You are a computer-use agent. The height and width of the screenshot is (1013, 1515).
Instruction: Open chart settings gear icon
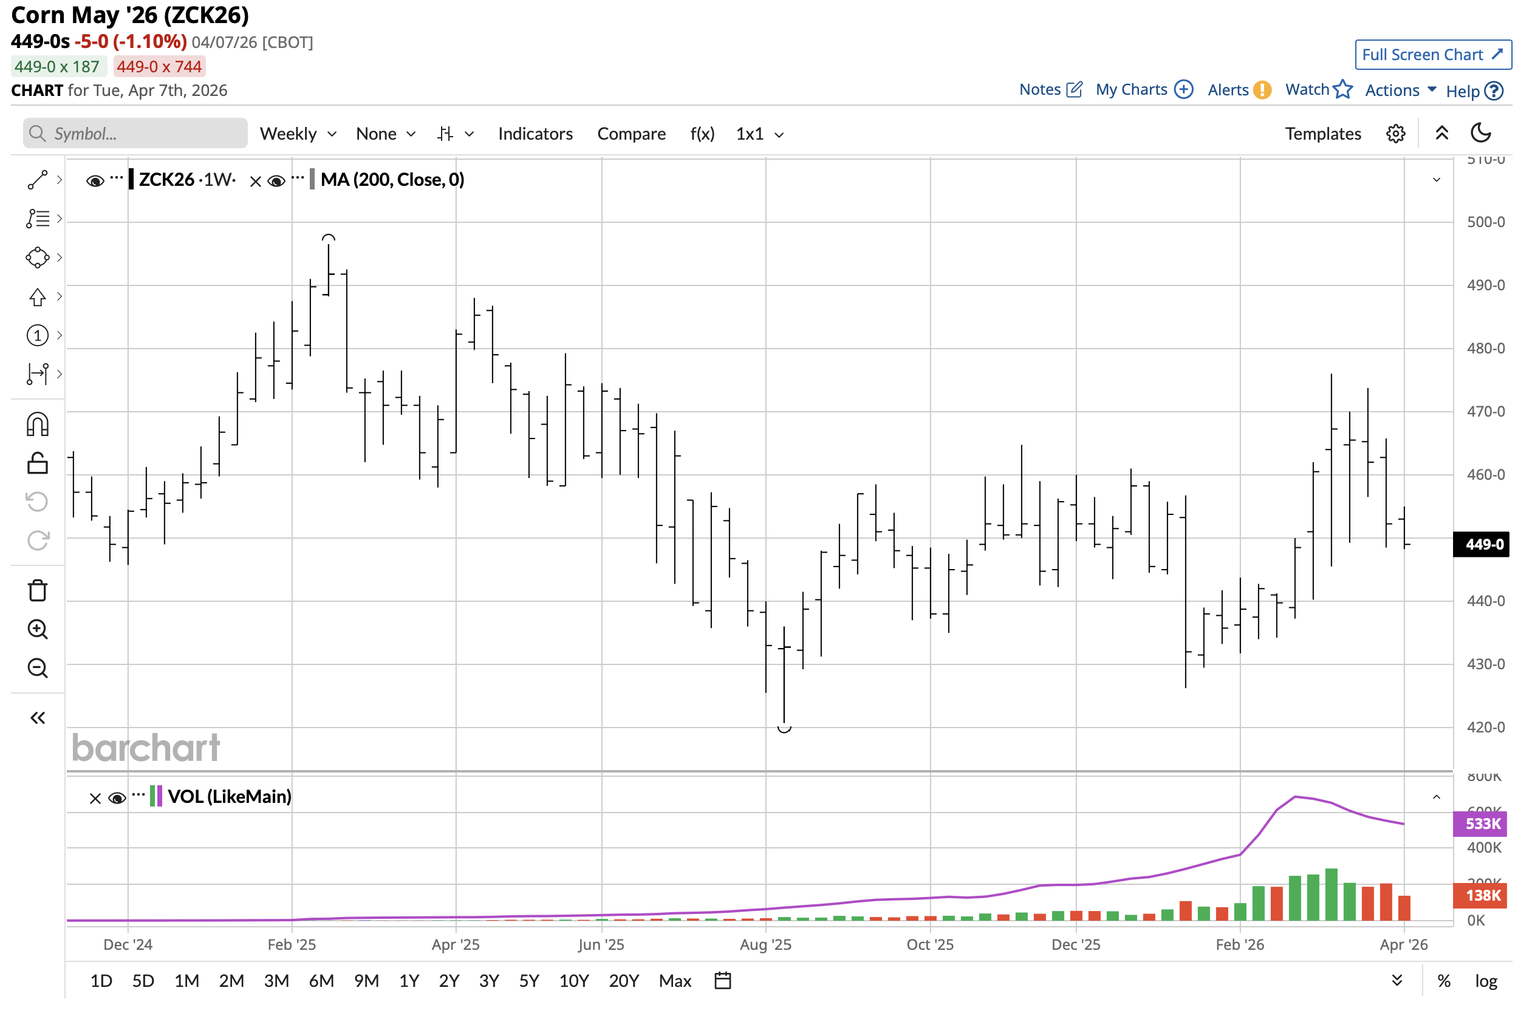point(1395,134)
